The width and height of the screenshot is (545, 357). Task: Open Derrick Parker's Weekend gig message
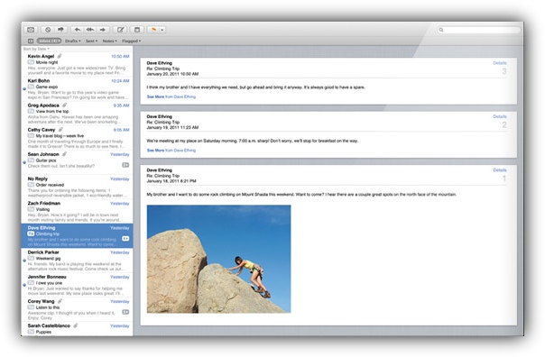coord(78,261)
